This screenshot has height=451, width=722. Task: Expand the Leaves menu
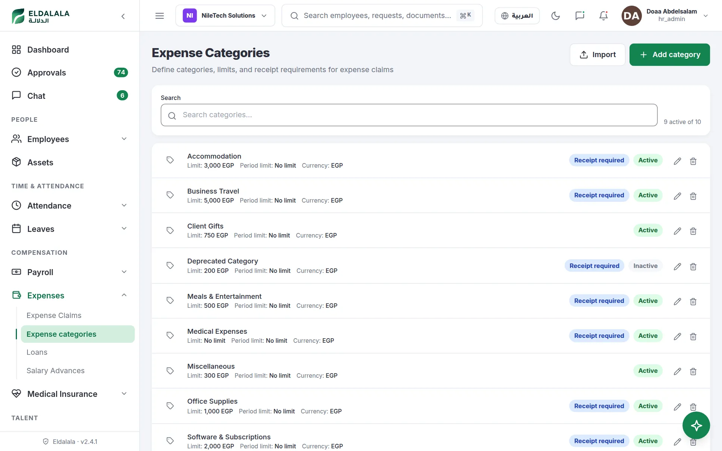coord(70,229)
